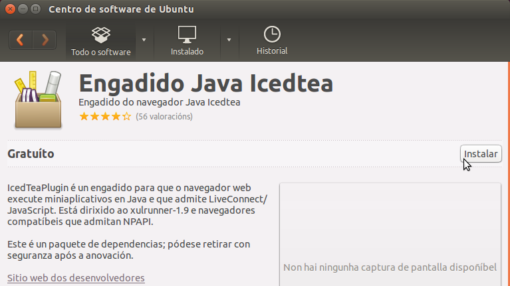The width and height of the screenshot is (510, 286).
Task: Click the 'Engadido do navegador Java Icedtea' subtitle
Action: [160, 102]
